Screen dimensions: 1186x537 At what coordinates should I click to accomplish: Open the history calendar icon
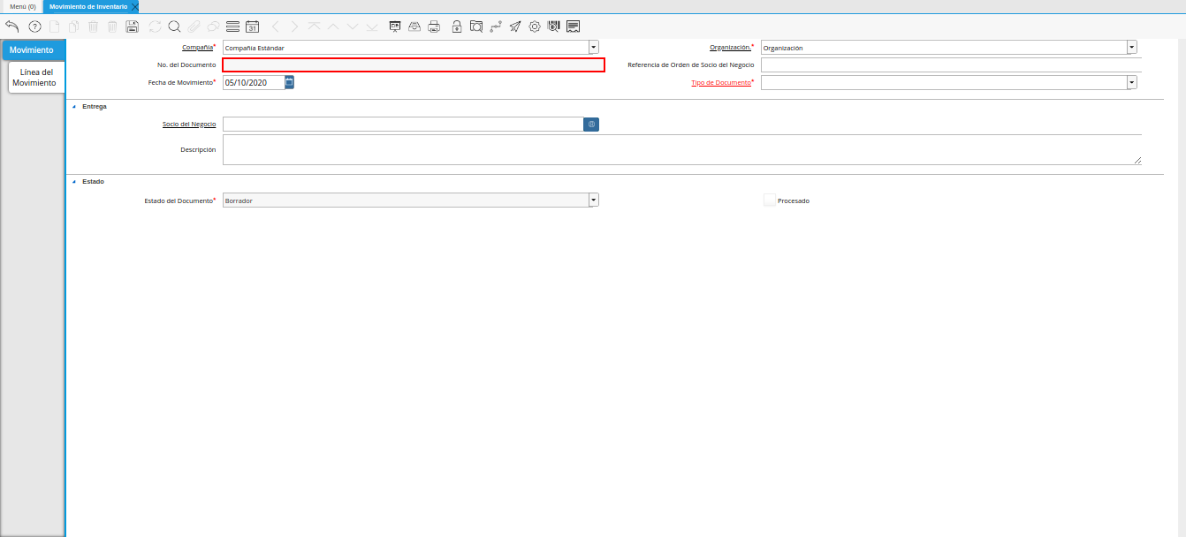[252, 26]
